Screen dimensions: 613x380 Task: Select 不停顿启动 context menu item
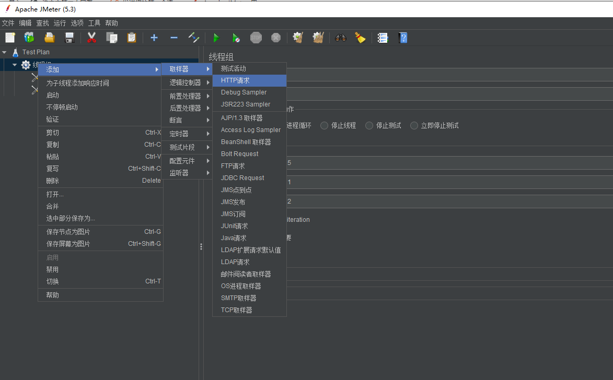click(100, 107)
